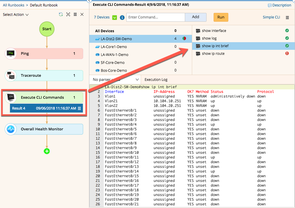Select SF-Core-Demo device row
The image size is (295, 208).
pyautogui.click(x=140, y=62)
